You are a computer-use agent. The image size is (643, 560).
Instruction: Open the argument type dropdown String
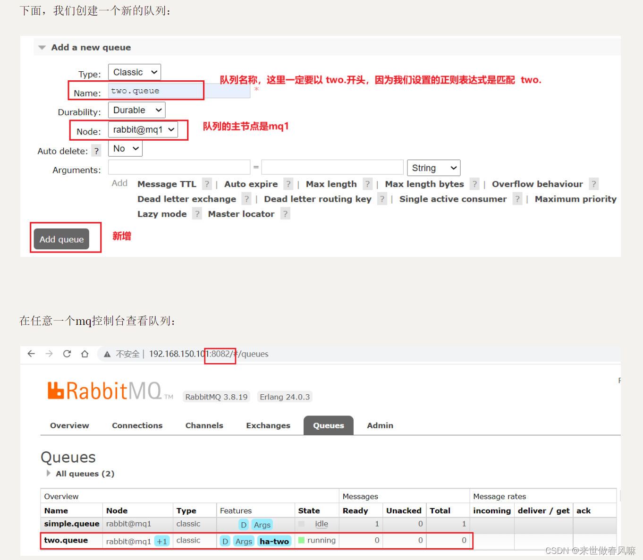[433, 168]
